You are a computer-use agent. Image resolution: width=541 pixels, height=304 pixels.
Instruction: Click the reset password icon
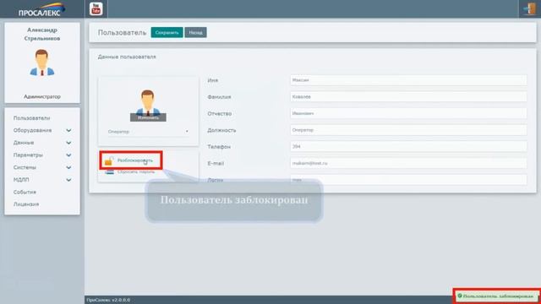[x=109, y=171]
